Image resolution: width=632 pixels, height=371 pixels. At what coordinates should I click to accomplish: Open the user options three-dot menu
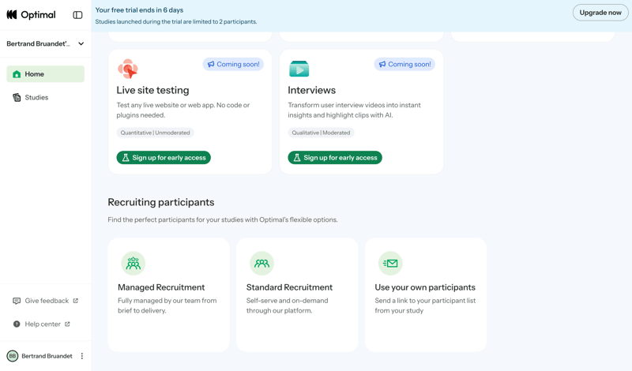[82, 356]
